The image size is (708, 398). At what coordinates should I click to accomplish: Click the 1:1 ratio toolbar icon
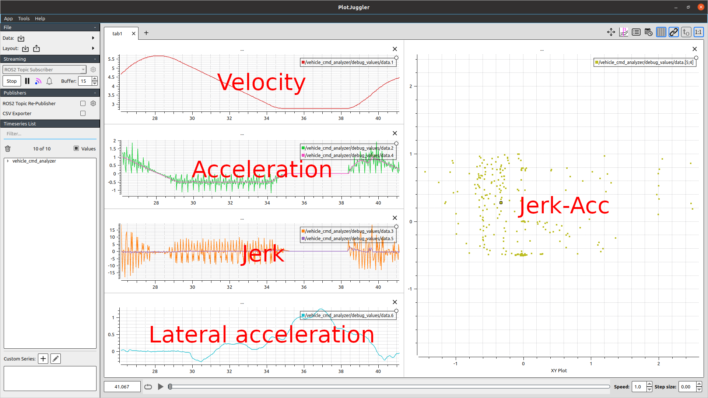698,32
